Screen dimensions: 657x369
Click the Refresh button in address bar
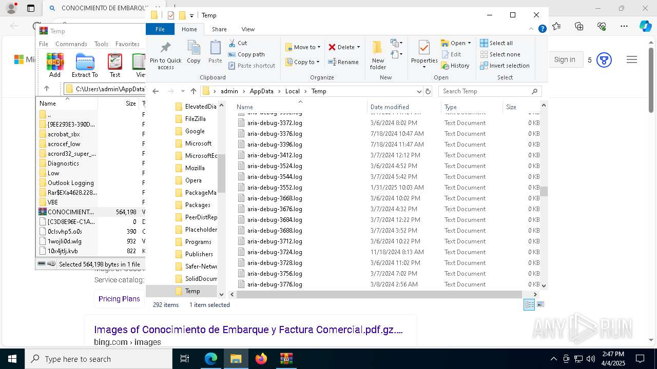click(428, 91)
